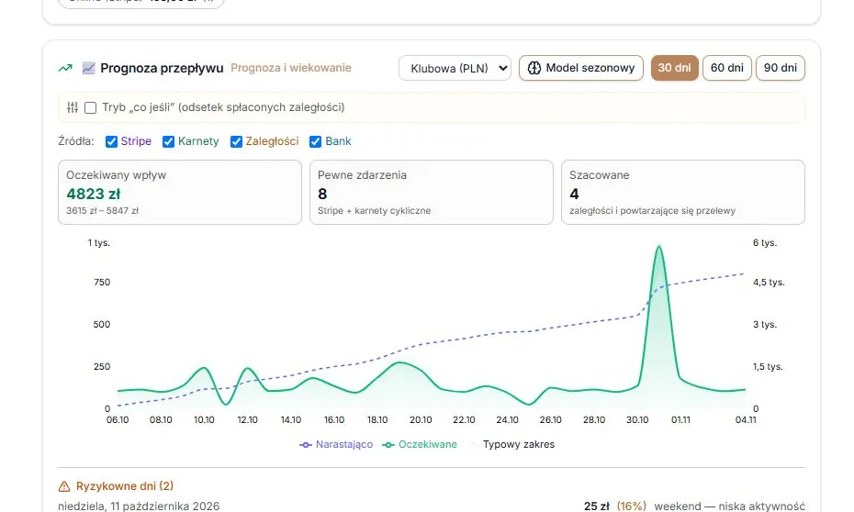Uncheck the Bank source checkbox
The image size is (854, 512).
pyautogui.click(x=315, y=141)
